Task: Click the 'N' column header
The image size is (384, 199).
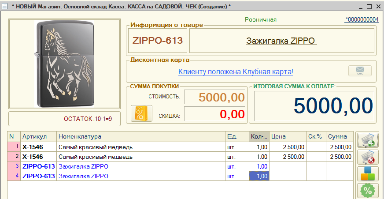Action: [14, 137]
